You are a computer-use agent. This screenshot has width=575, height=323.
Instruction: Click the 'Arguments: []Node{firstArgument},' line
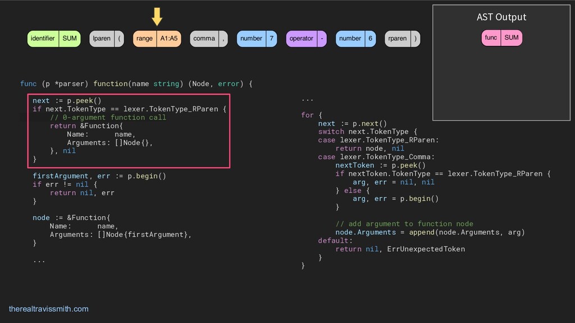pyautogui.click(x=121, y=234)
